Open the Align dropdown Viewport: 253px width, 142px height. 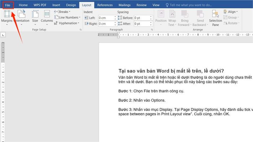point(231,12)
